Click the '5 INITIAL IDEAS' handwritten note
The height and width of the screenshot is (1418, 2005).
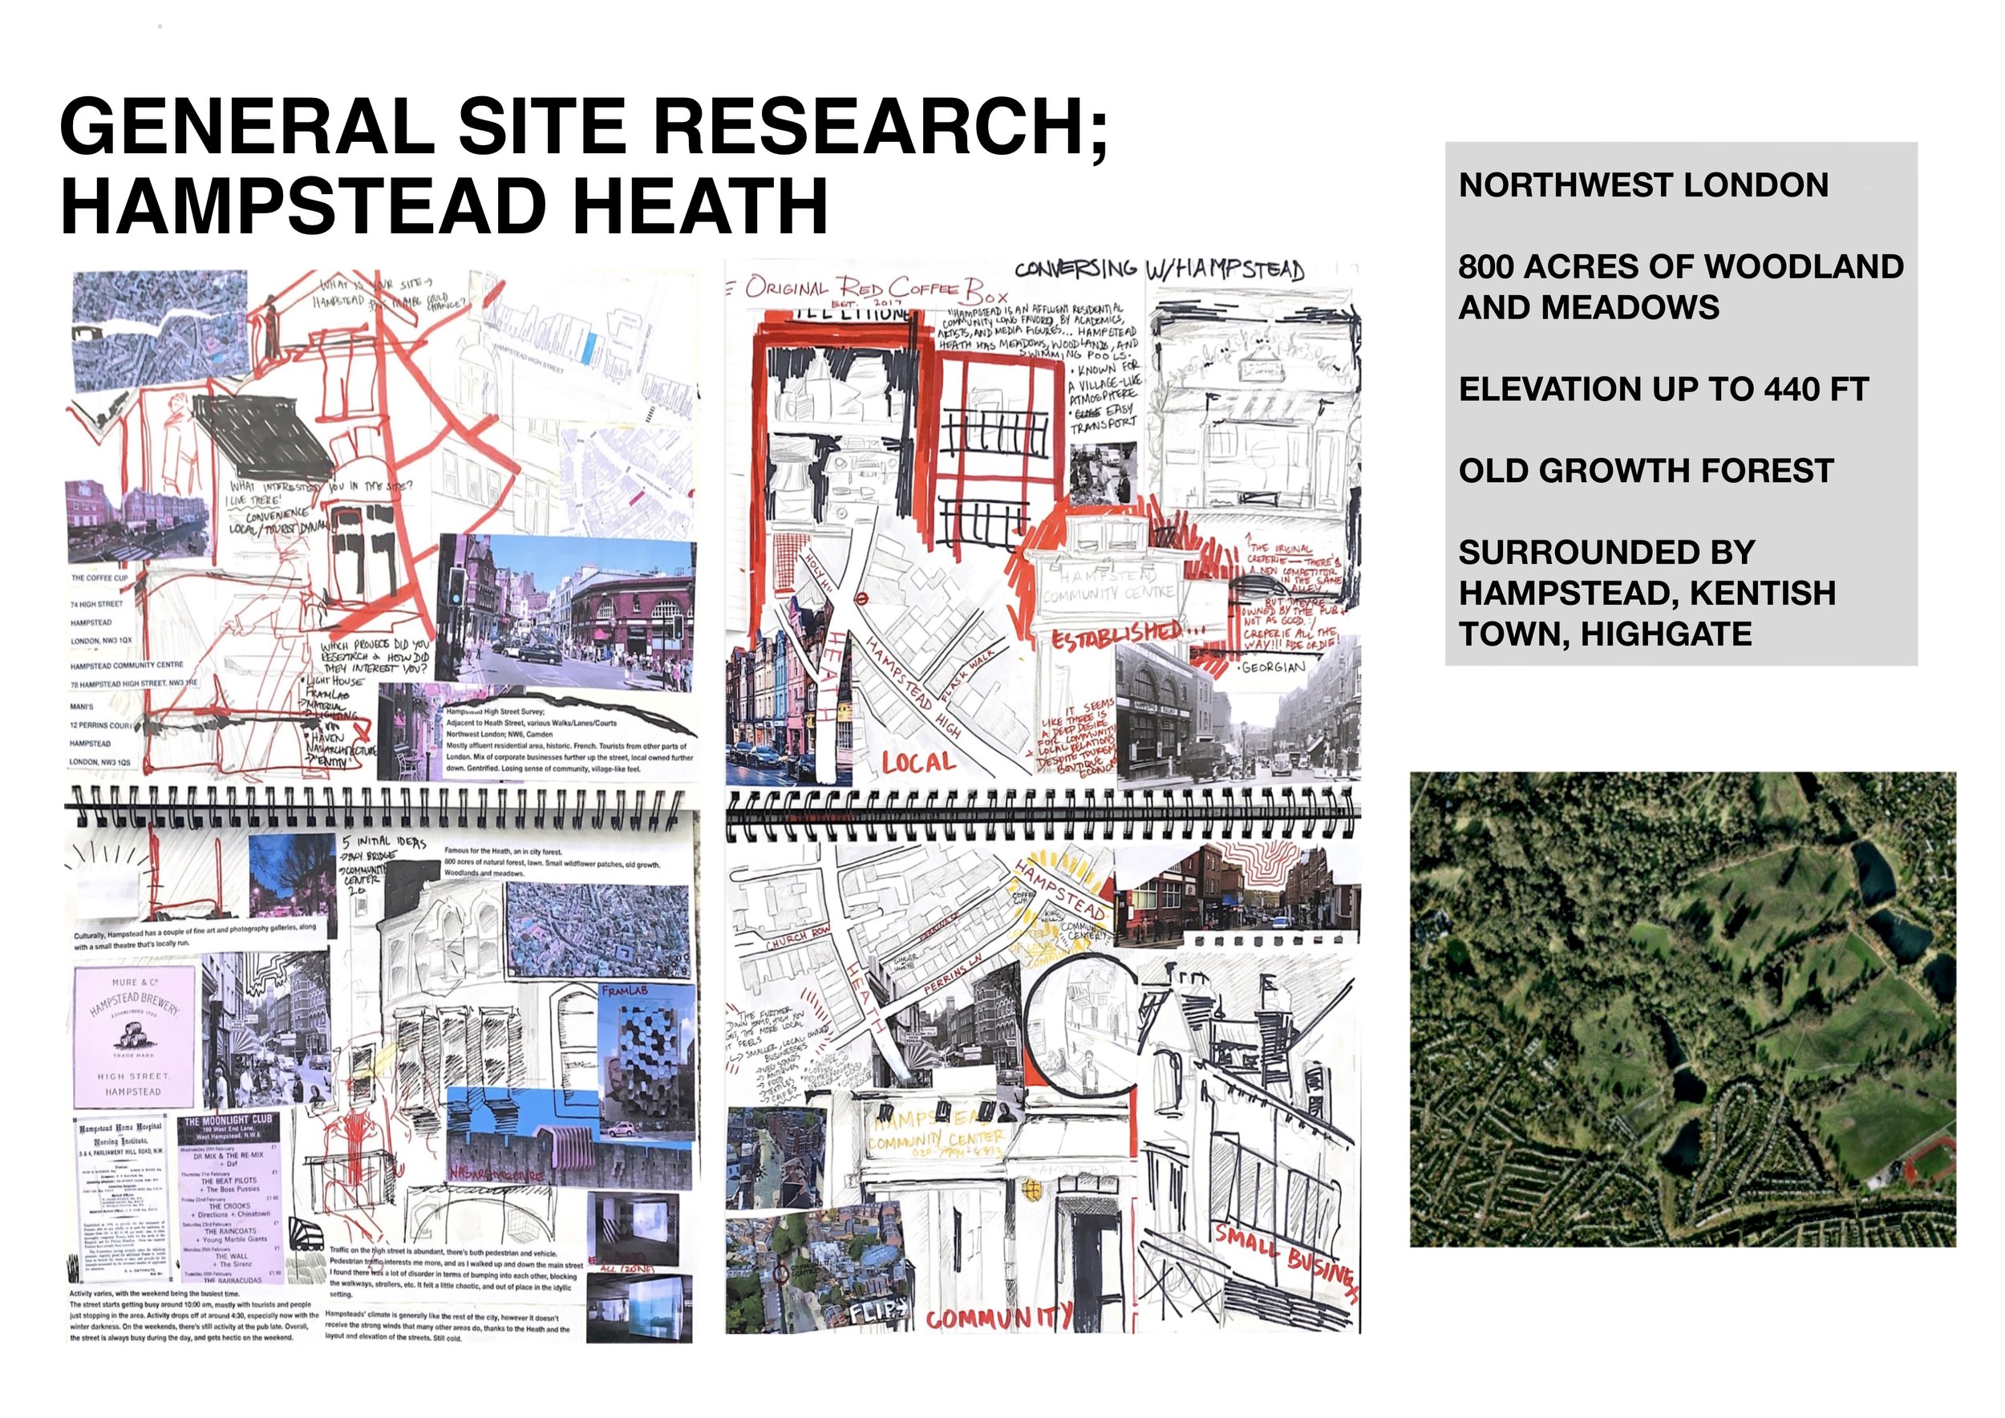click(383, 843)
